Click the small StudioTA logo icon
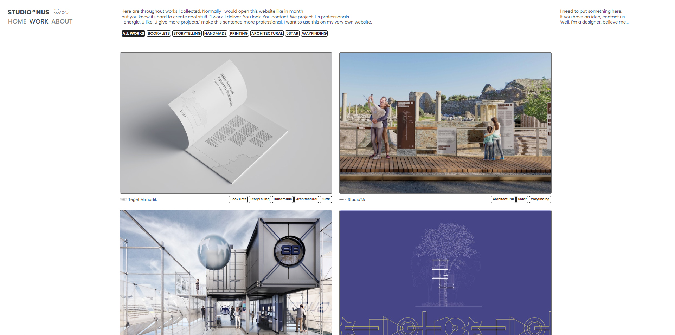This screenshot has width=675, height=335. [x=343, y=199]
